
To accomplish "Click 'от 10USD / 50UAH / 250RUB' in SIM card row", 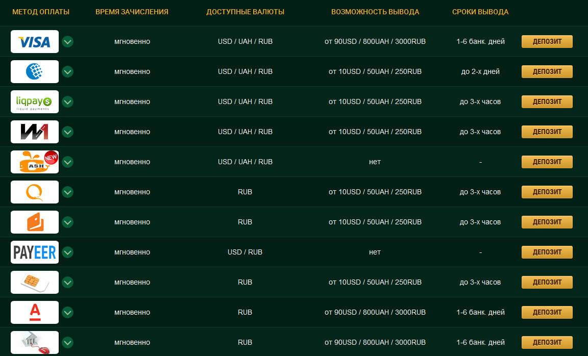I will 375,282.
